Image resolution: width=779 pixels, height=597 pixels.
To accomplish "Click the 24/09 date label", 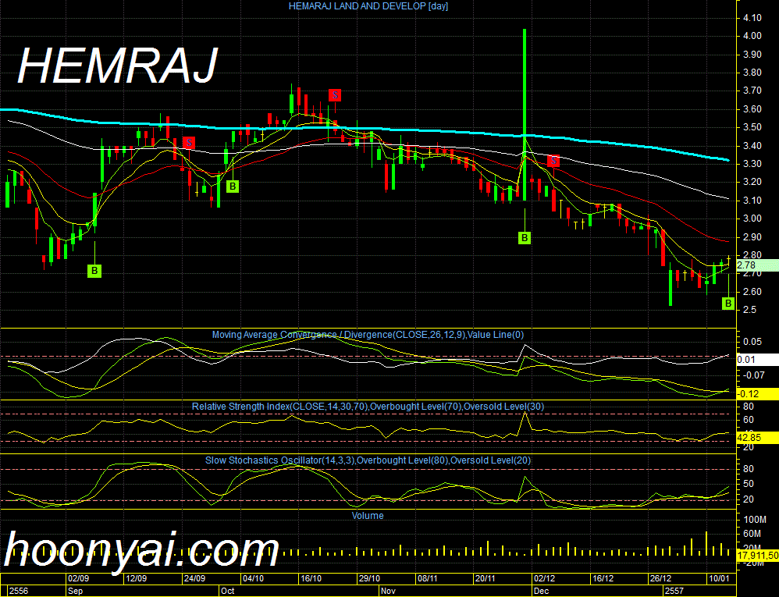I will coord(195,578).
